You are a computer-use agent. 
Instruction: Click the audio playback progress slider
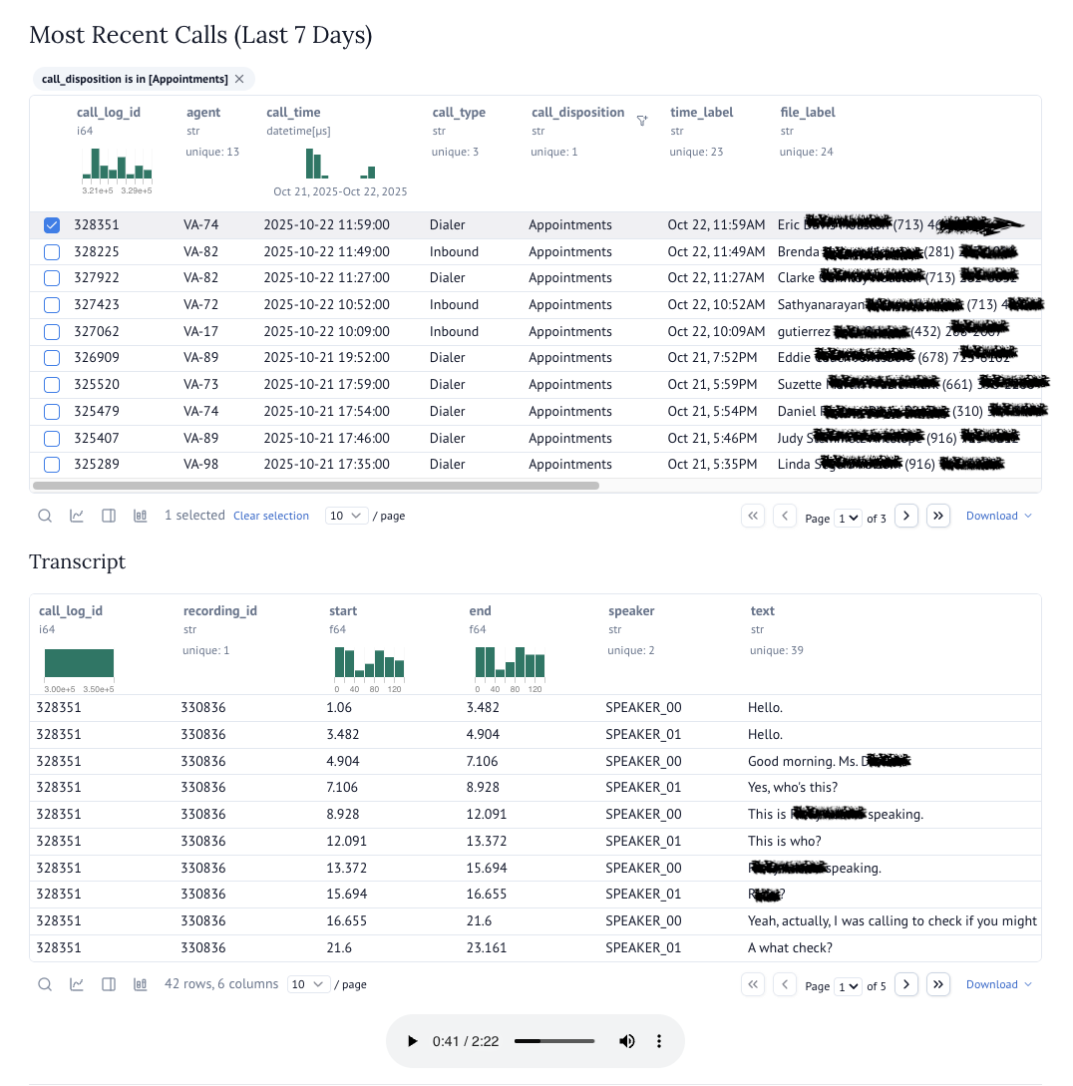point(554,1040)
